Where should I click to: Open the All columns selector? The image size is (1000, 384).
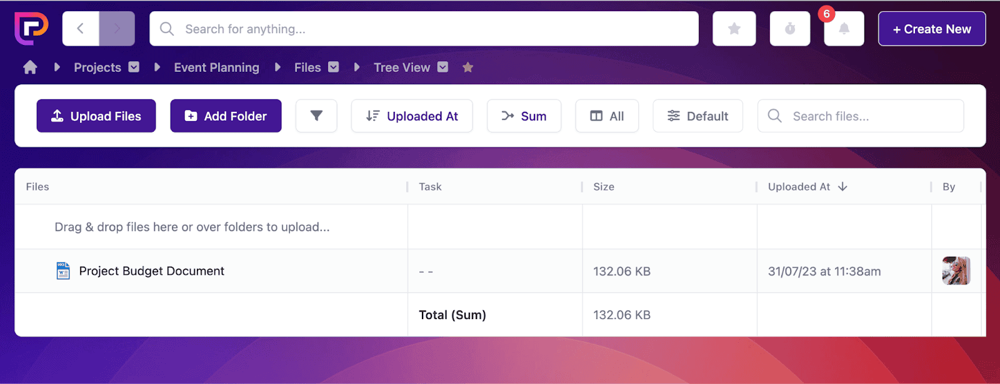[607, 116]
